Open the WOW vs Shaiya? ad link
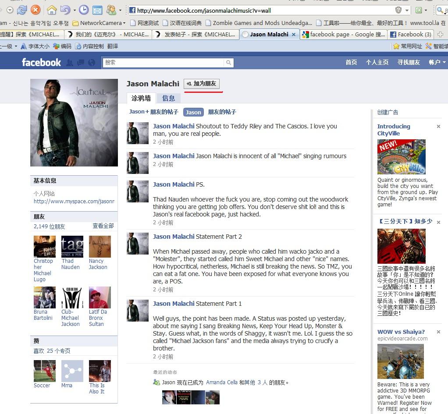The height and width of the screenshot is (414, 448). (401, 332)
